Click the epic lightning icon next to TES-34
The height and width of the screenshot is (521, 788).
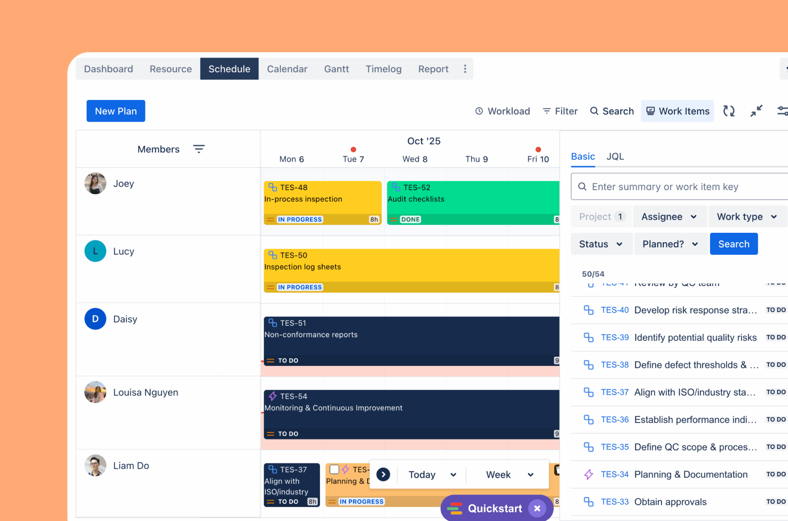coord(588,474)
